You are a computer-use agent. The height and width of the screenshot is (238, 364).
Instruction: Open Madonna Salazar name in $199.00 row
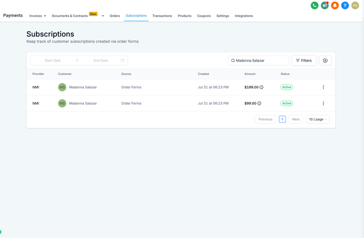83,87
